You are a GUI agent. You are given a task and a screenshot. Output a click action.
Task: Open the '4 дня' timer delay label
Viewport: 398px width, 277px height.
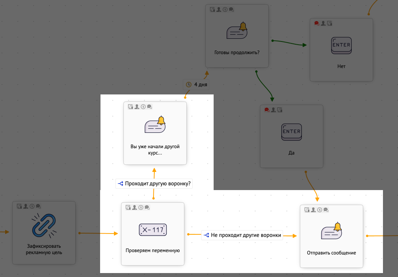(196, 85)
